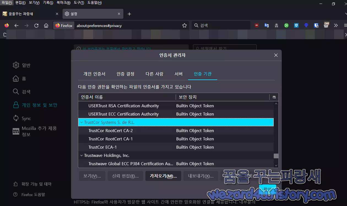This screenshot has height=206, width=347.
Task: Click the uBlock Origin extension icon
Action: click(x=256, y=25)
